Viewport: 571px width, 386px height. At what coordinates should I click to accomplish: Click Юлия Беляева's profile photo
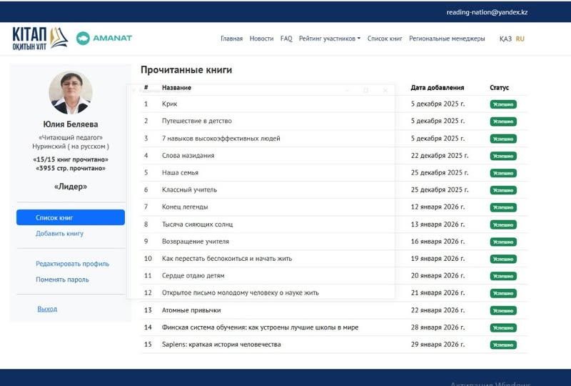(x=70, y=93)
